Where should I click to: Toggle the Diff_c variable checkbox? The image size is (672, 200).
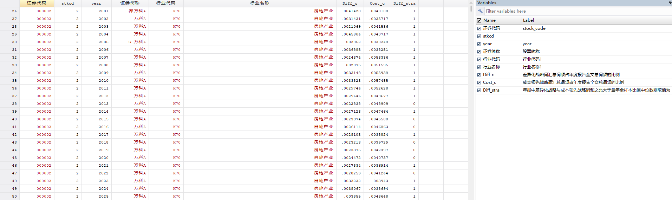pyautogui.click(x=479, y=75)
